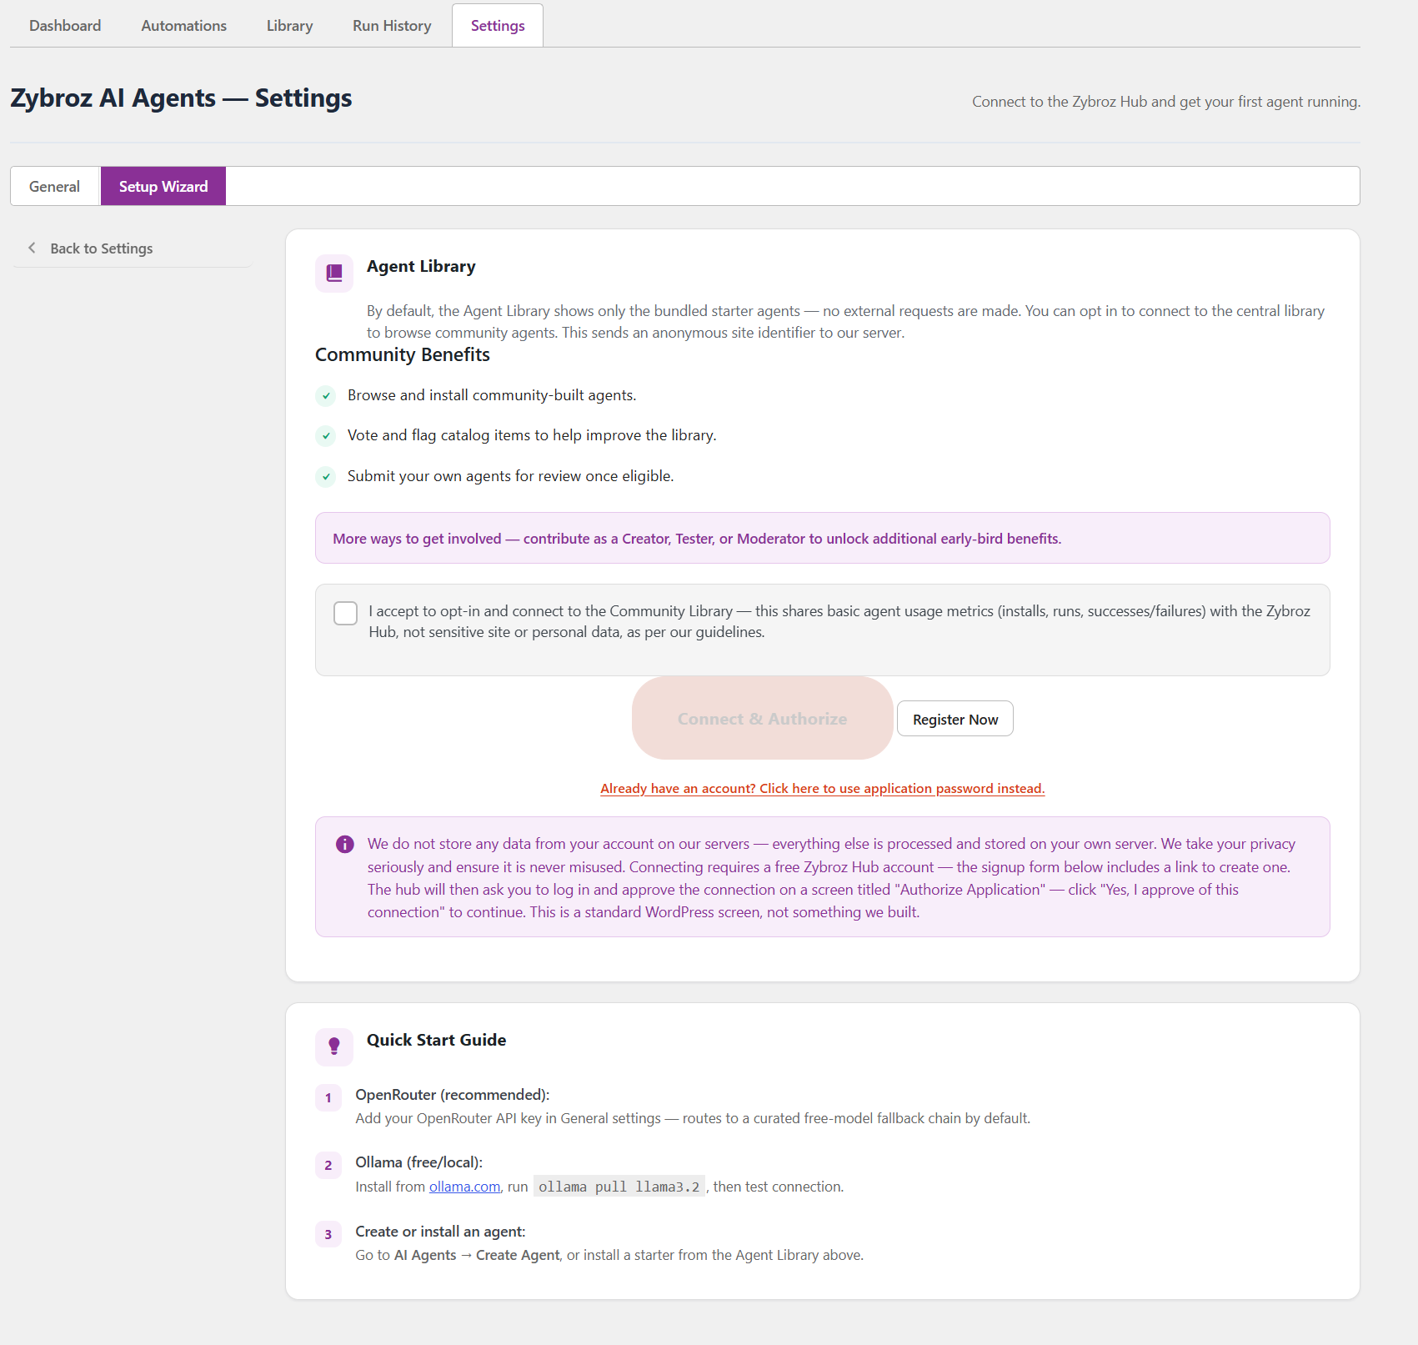1418x1345 pixels.
Task: Click the 'Community Benefits' heading
Action: pyautogui.click(x=403, y=354)
